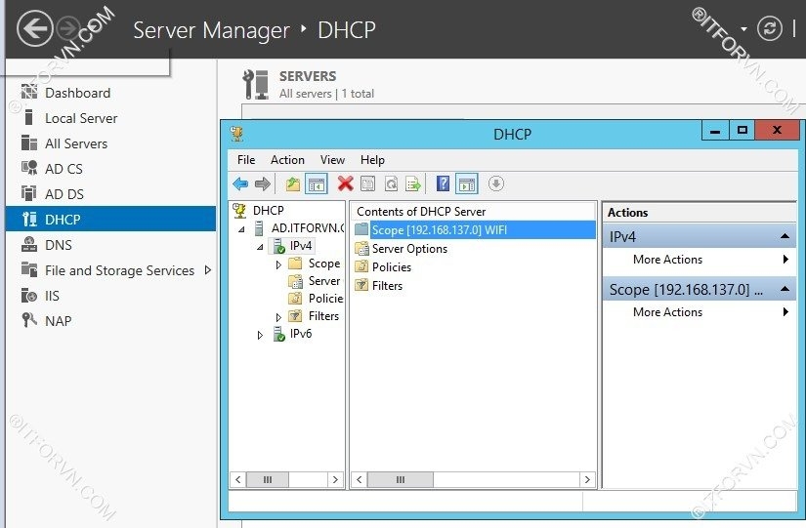Expand the Scope folder under IPv4

278,264
